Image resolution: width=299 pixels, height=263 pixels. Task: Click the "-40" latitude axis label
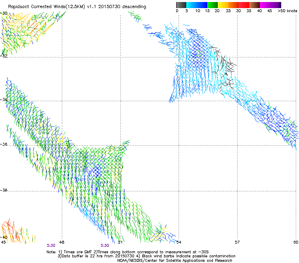click(x=4, y=237)
